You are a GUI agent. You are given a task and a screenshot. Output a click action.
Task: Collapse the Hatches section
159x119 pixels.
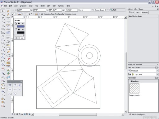[130, 81]
